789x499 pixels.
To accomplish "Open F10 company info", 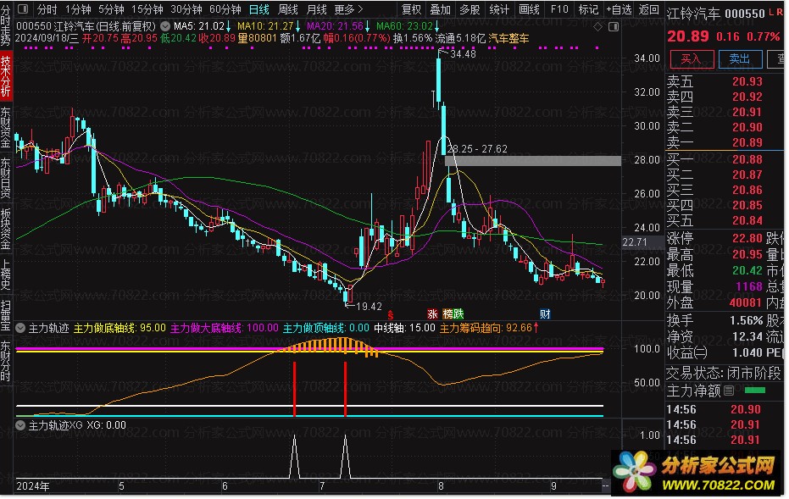I will point(559,9).
